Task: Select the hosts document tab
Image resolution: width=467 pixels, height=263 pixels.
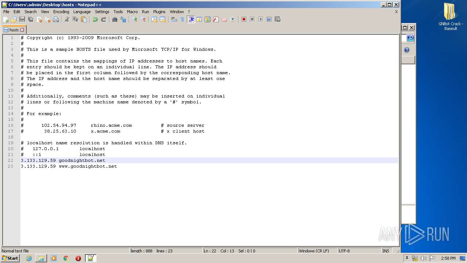Action: [14, 30]
